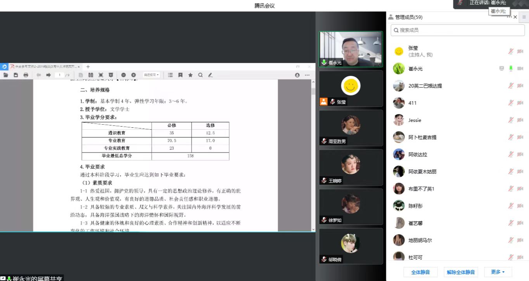Open the PDF search magnifier icon
The height and width of the screenshot is (281, 529).
pyautogui.click(x=201, y=75)
